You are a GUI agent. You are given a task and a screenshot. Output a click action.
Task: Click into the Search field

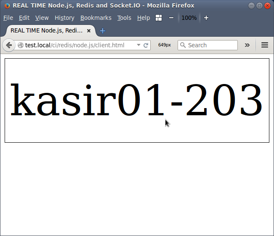(207, 45)
